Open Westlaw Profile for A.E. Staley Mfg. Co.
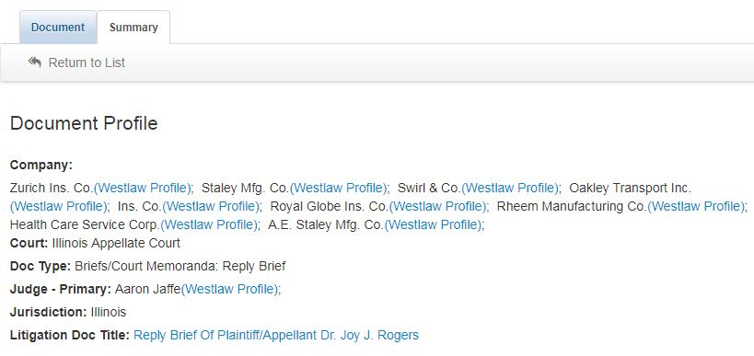This screenshot has width=754, height=356. (x=434, y=224)
